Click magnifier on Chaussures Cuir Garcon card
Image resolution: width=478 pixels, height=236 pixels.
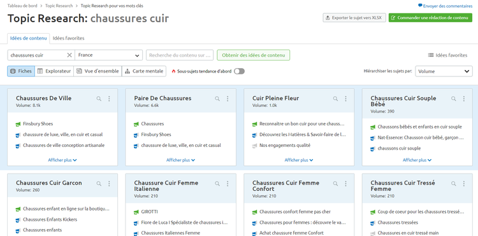pyautogui.click(x=99, y=183)
